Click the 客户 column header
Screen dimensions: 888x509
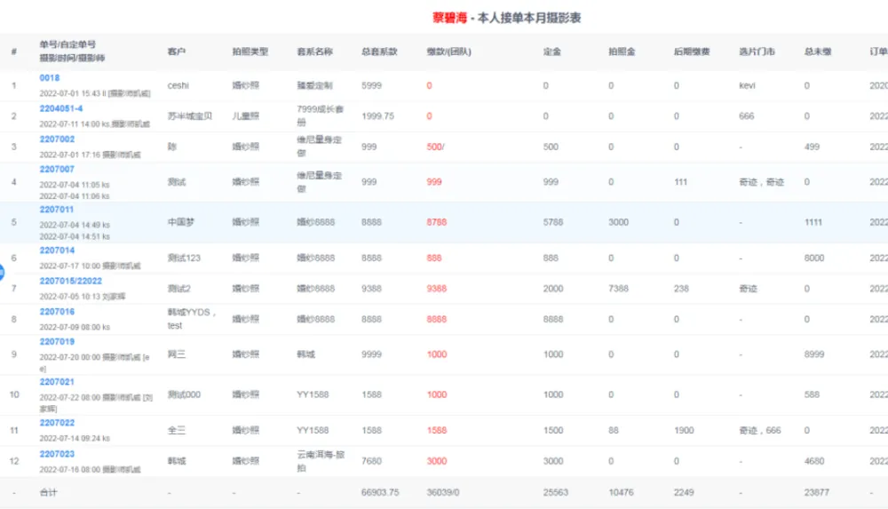(x=177, y=52)
